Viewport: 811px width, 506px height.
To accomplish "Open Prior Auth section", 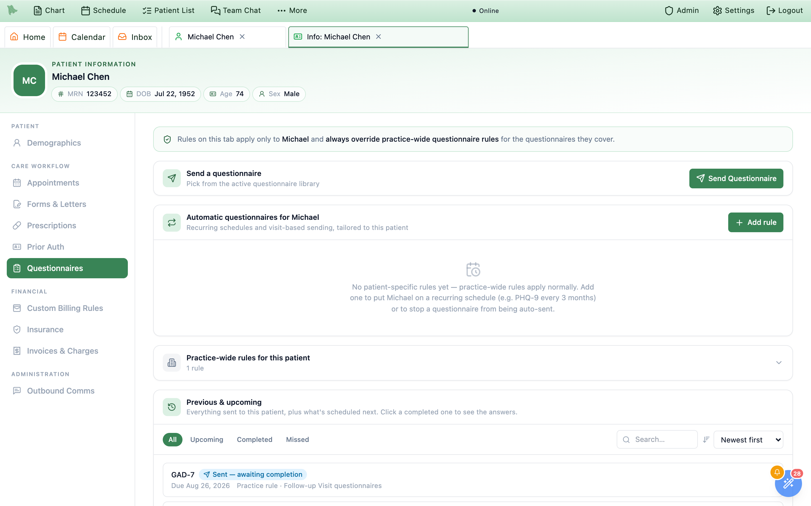I will point(67,247).
